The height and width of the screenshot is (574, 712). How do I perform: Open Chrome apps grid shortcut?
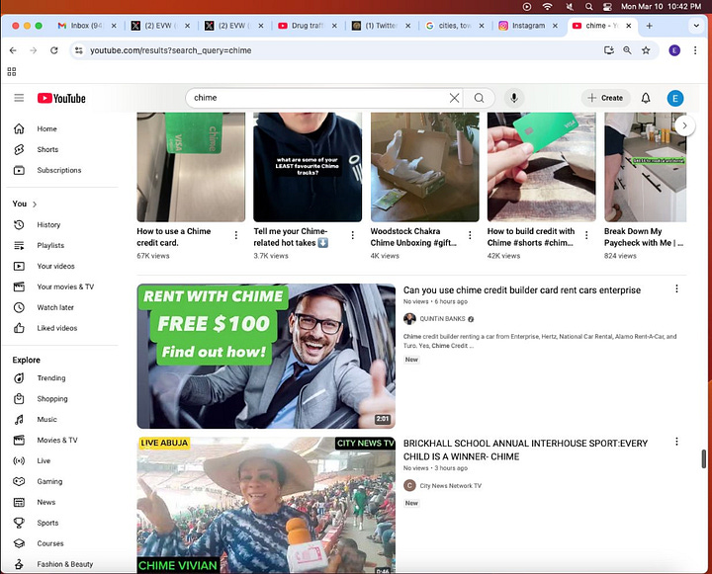tap(12, 72)
